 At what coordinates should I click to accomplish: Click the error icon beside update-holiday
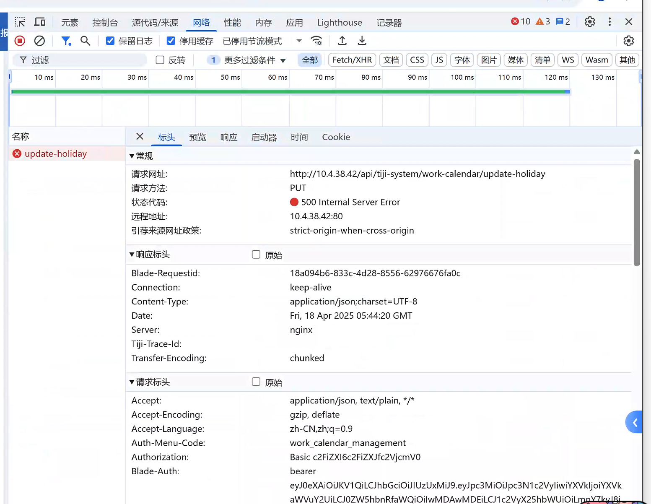[17, 154]
